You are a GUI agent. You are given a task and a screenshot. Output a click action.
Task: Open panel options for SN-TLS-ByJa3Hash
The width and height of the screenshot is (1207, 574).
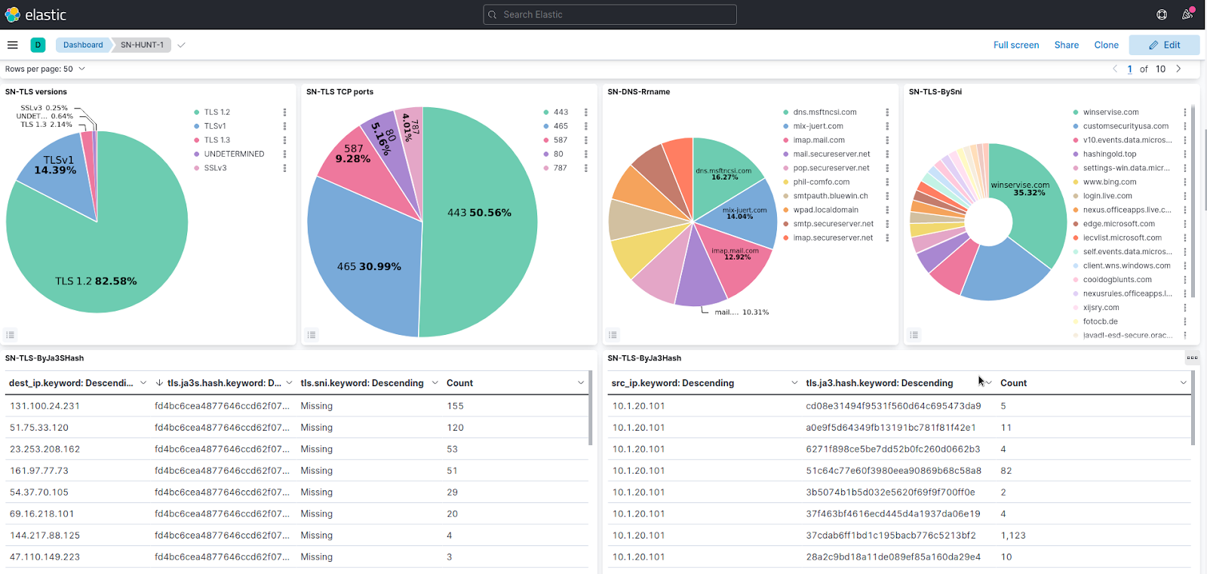click(1192, 358)
